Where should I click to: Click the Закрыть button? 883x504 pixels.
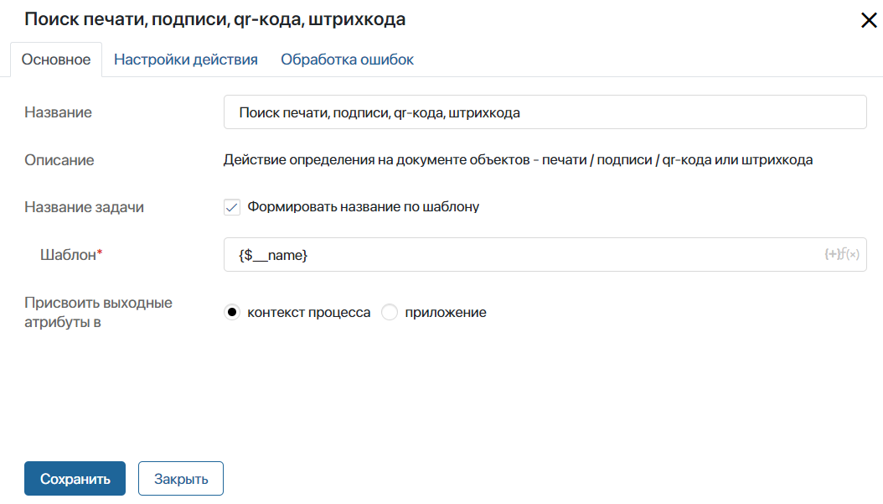(x=180, y=478)
